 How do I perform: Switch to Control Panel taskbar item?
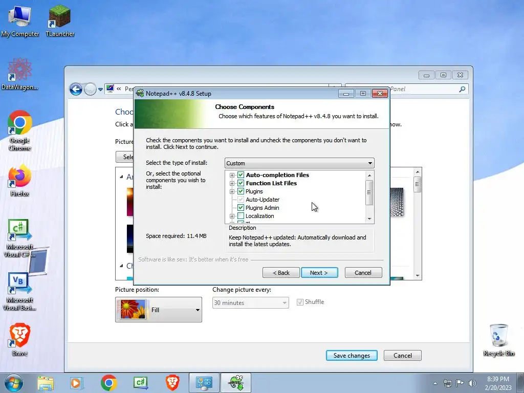pyautogui.click(x=204, y=383)
